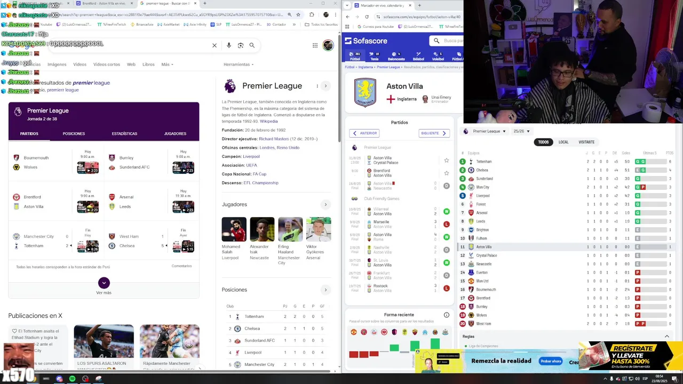Select the Fútbol sport tab on Sofascore

[355, 56]
